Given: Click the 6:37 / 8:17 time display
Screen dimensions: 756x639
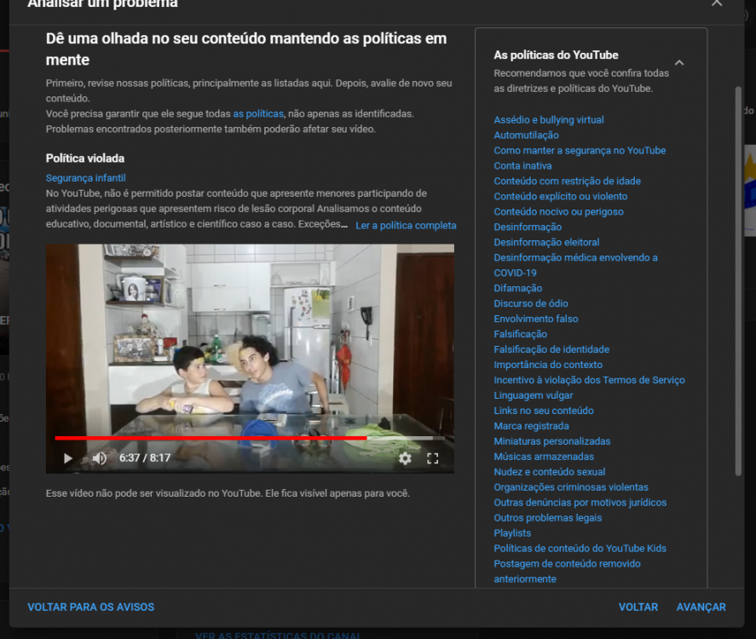Looking at the screenshot, I should point(145,458).
